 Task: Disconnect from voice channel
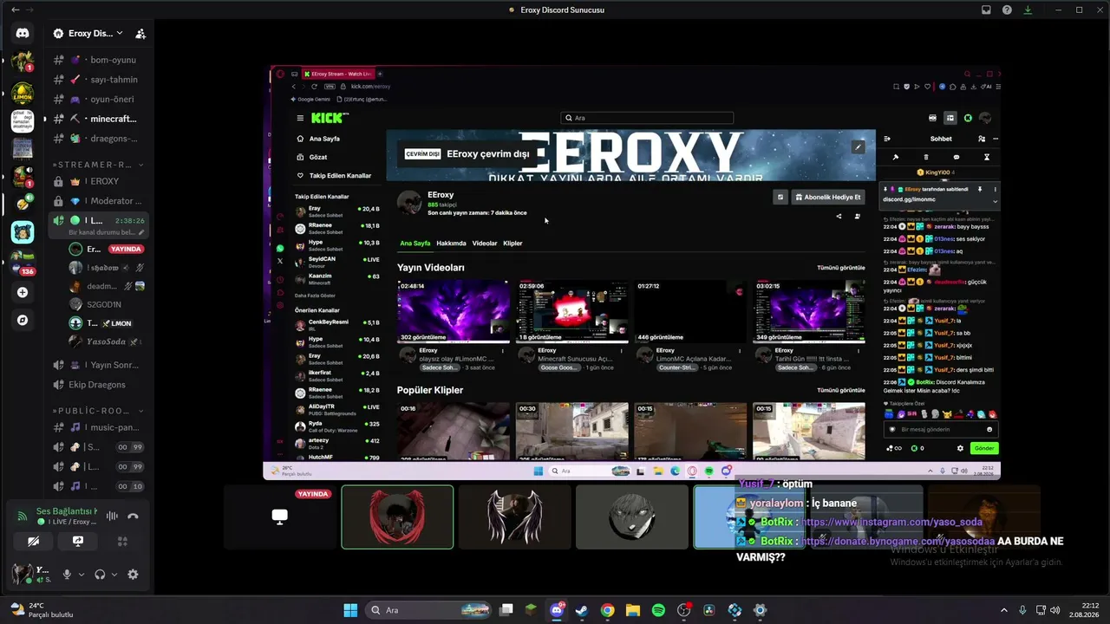[133, 517]
